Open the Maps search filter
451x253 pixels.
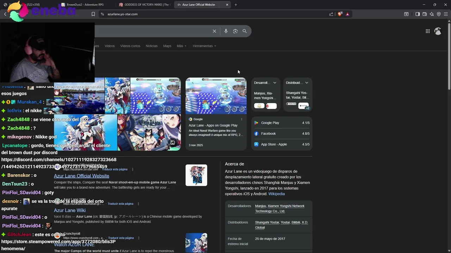[x=167, y=46]
